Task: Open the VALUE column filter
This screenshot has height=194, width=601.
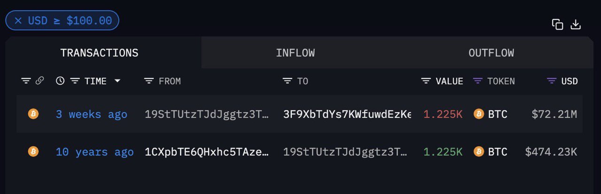Action: coord(426,81)
